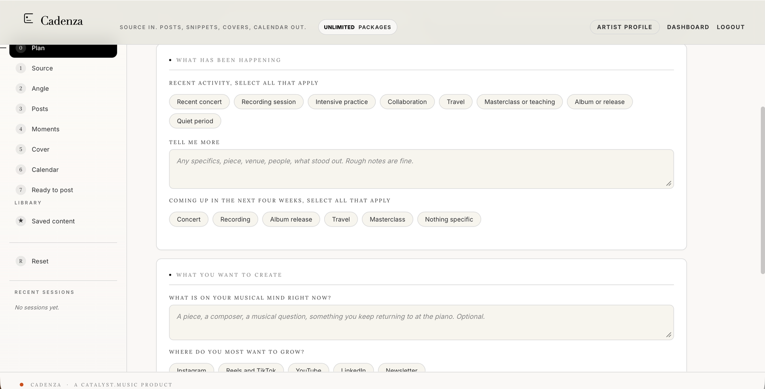Click the Tell me more resize handle
The width and height of the screenshot is (765, 389).
[x=668, y=184]
